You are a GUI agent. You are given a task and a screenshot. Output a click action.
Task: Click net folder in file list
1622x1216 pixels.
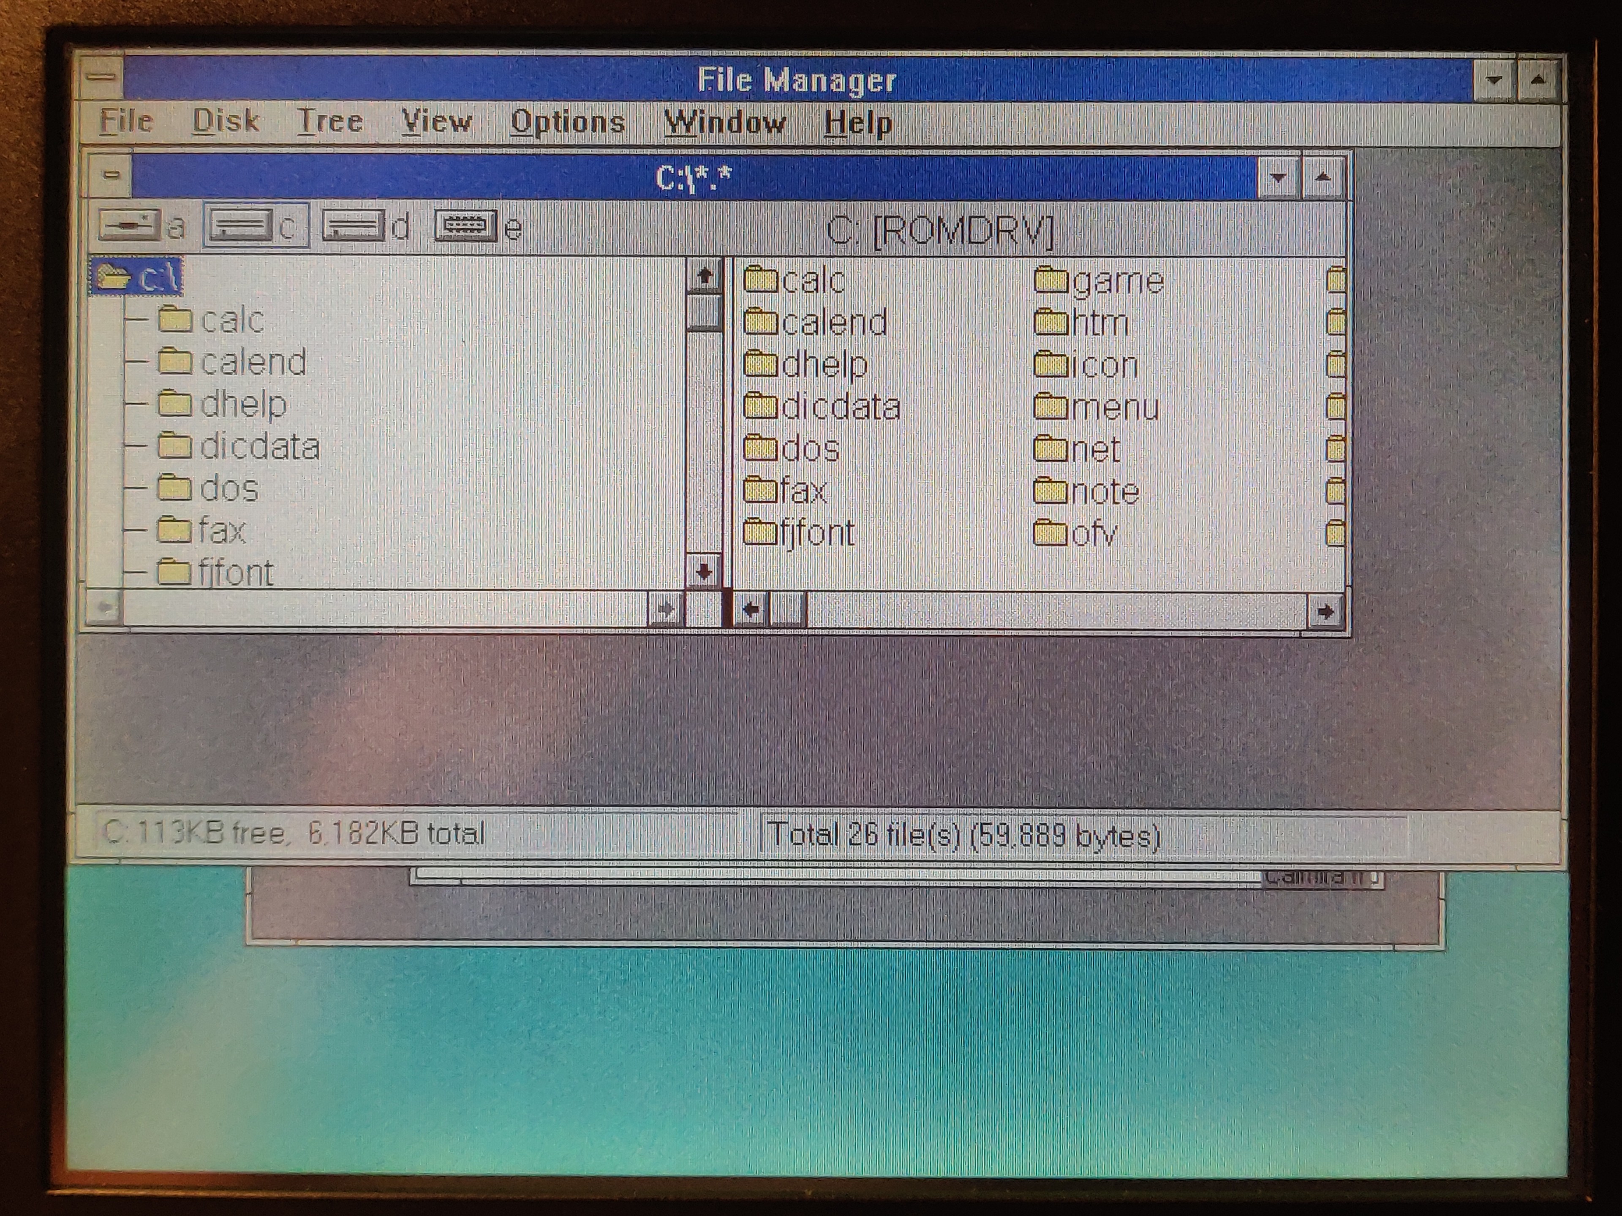coord(1077,448)
